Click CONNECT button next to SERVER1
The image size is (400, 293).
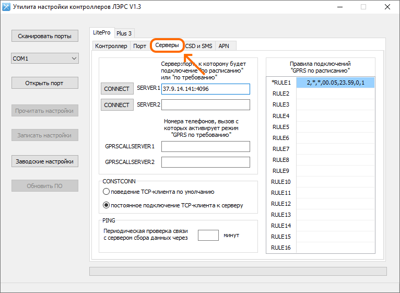(117, 89)
